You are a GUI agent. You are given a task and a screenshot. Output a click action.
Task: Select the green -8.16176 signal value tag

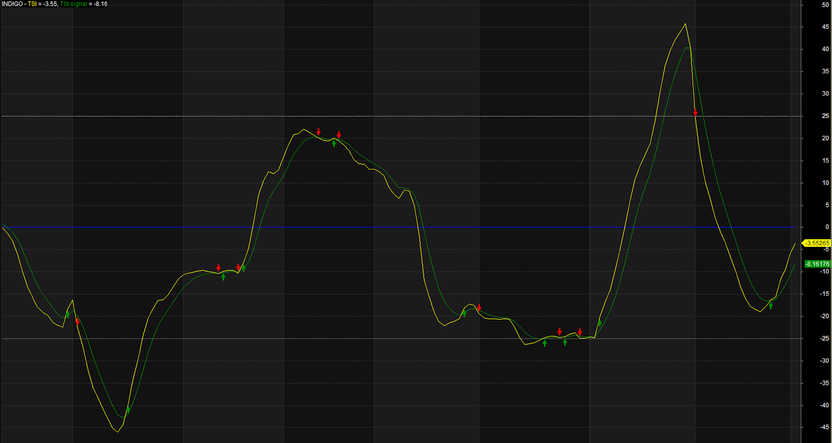tap(817, 264)
